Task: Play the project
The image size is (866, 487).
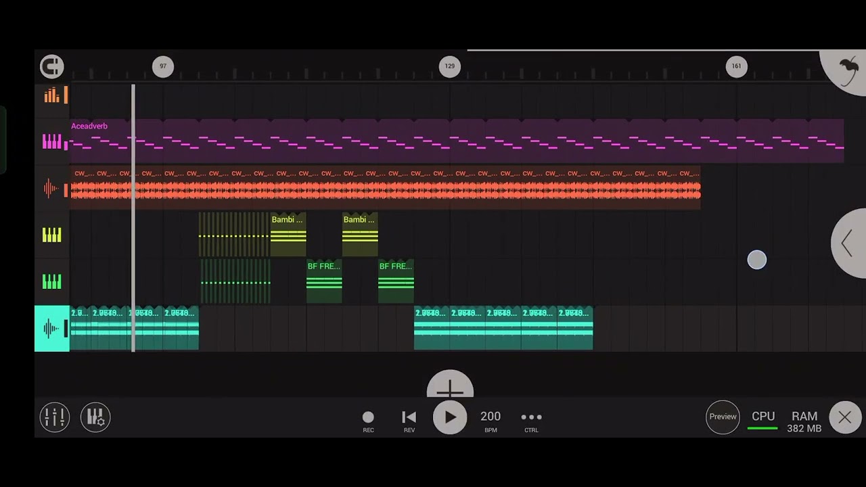Action: pyautogui.click(x=450, y=417)
